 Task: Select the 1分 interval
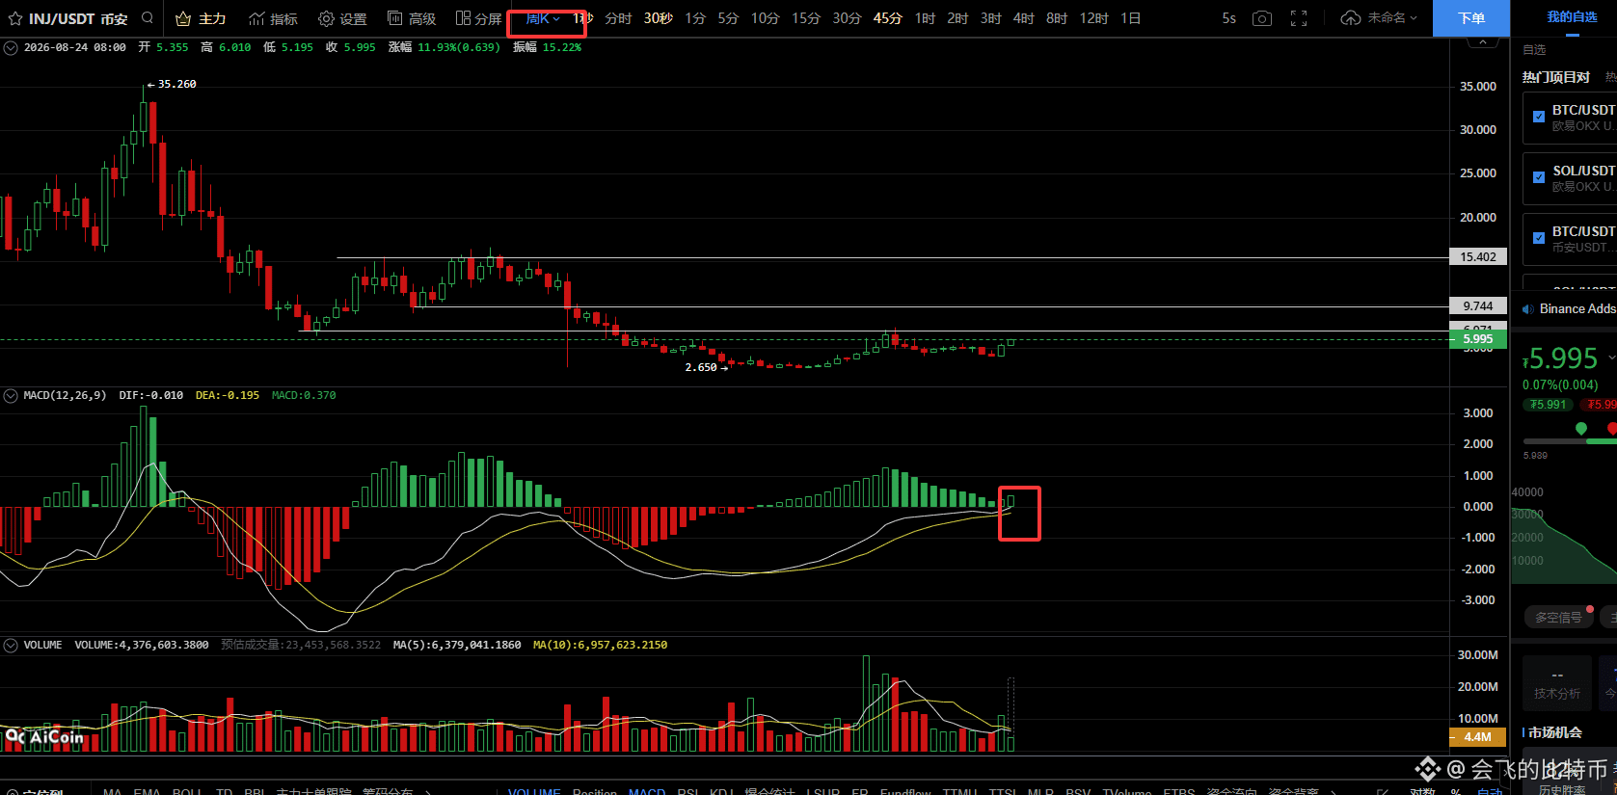coord(695,18)
